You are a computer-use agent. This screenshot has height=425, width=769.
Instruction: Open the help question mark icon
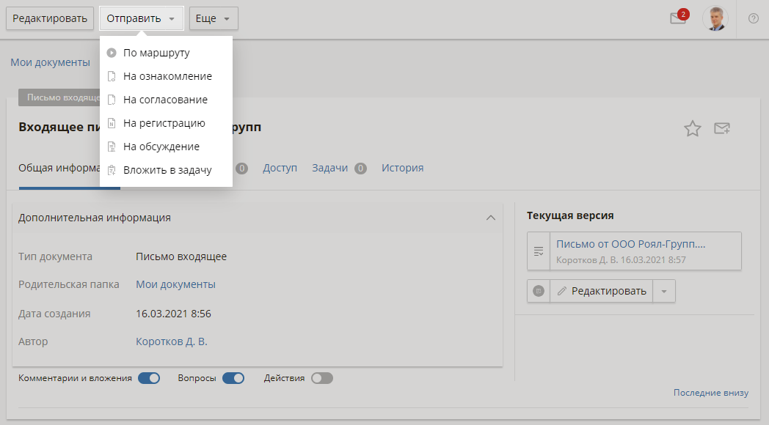[754, 18]
